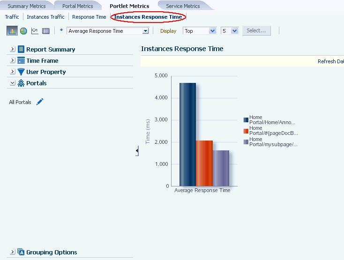Expand the Report Summary section
The width and height of the screenshot is (344, 260).
13,49
